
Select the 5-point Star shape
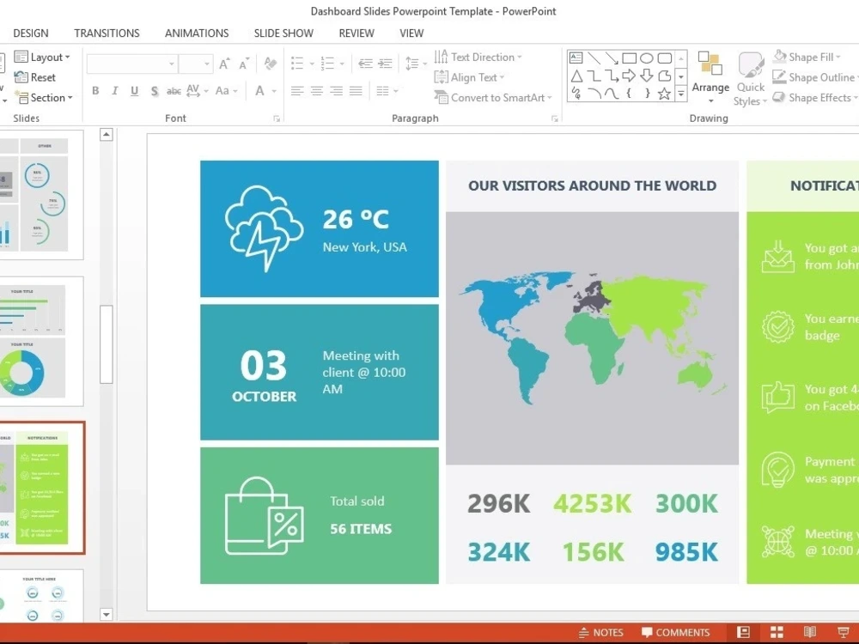(x=664, y=94)
